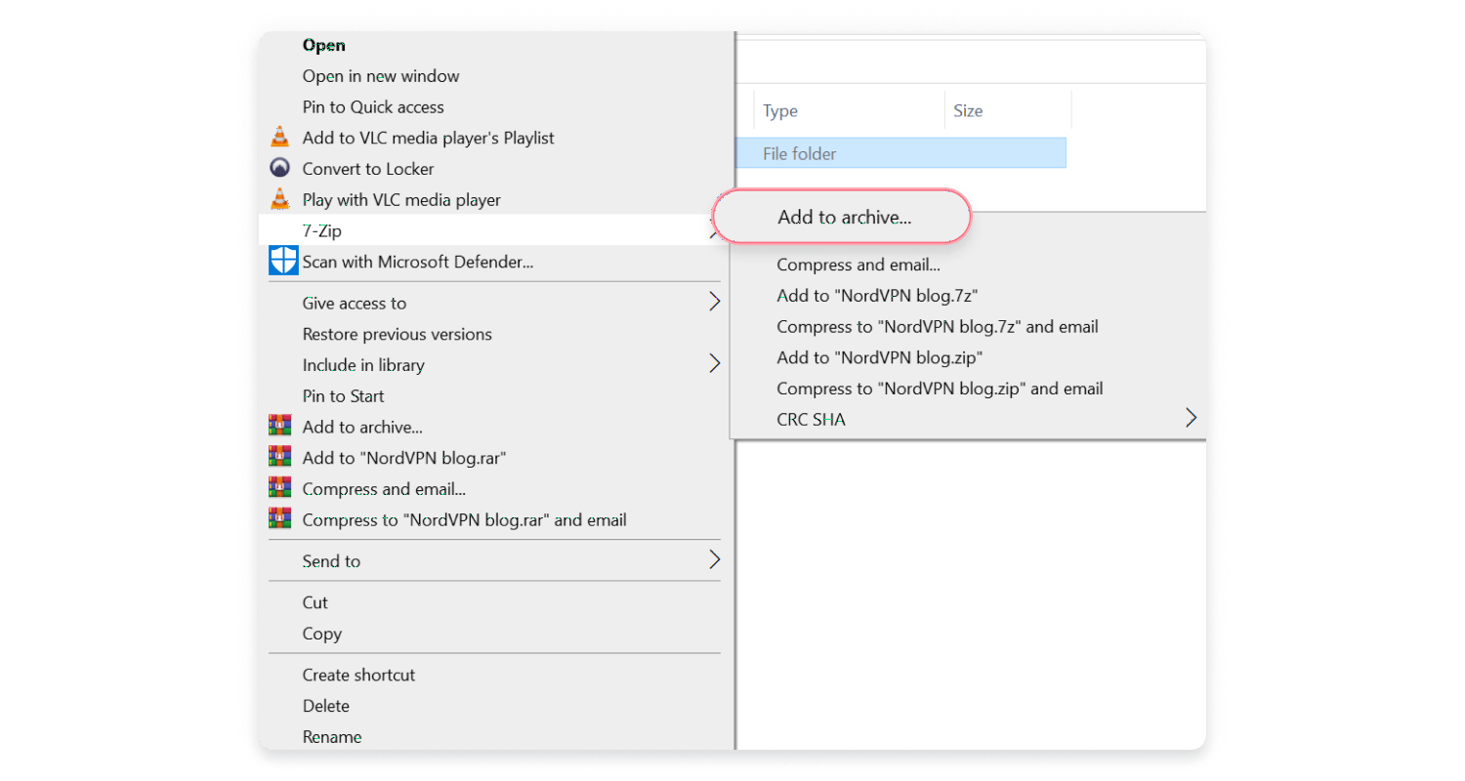Open the Send to entry
This screenshot has width=1465, height=781.
(331, 561)
